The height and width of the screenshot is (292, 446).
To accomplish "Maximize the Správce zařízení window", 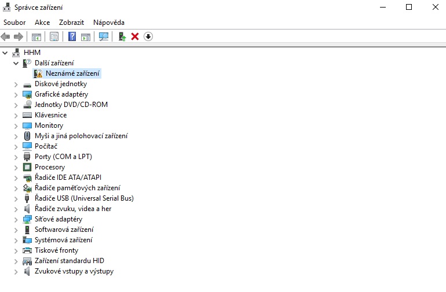I will pos(409,7).
